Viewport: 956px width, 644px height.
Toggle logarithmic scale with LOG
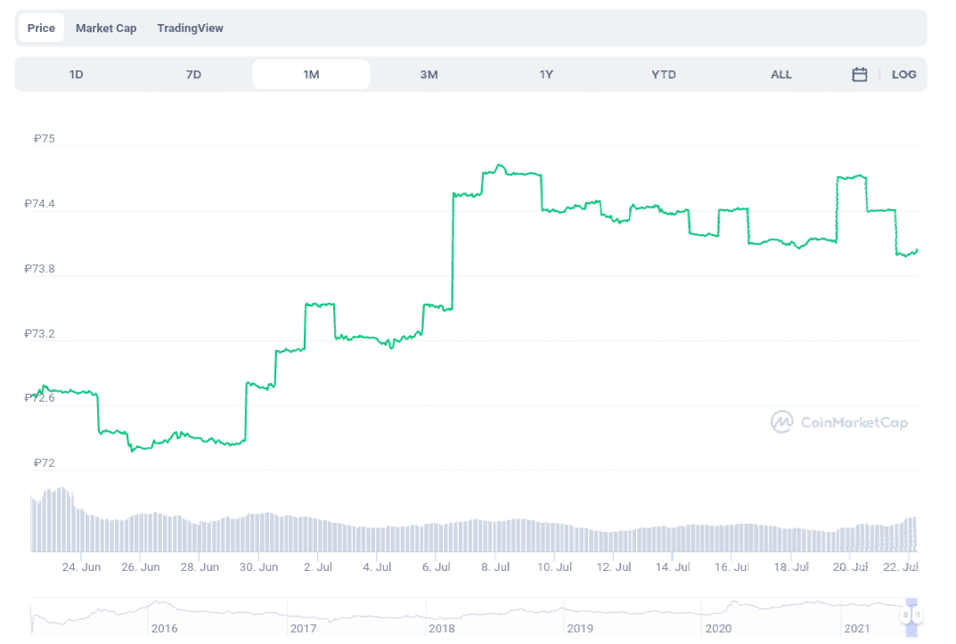tap(904, 75)
